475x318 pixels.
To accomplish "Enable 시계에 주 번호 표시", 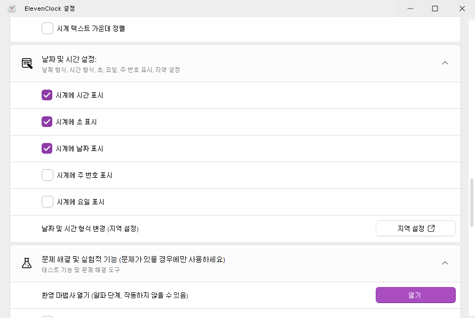I will click(47, 175).
